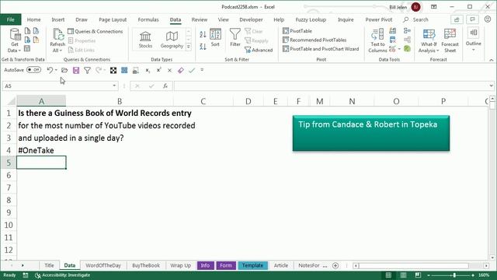
Task: Open the Get Data dropdown
Action: click(x=14, y=40)
